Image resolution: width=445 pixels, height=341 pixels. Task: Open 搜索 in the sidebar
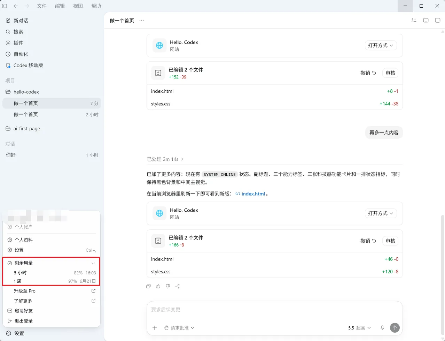click(52, 32)
